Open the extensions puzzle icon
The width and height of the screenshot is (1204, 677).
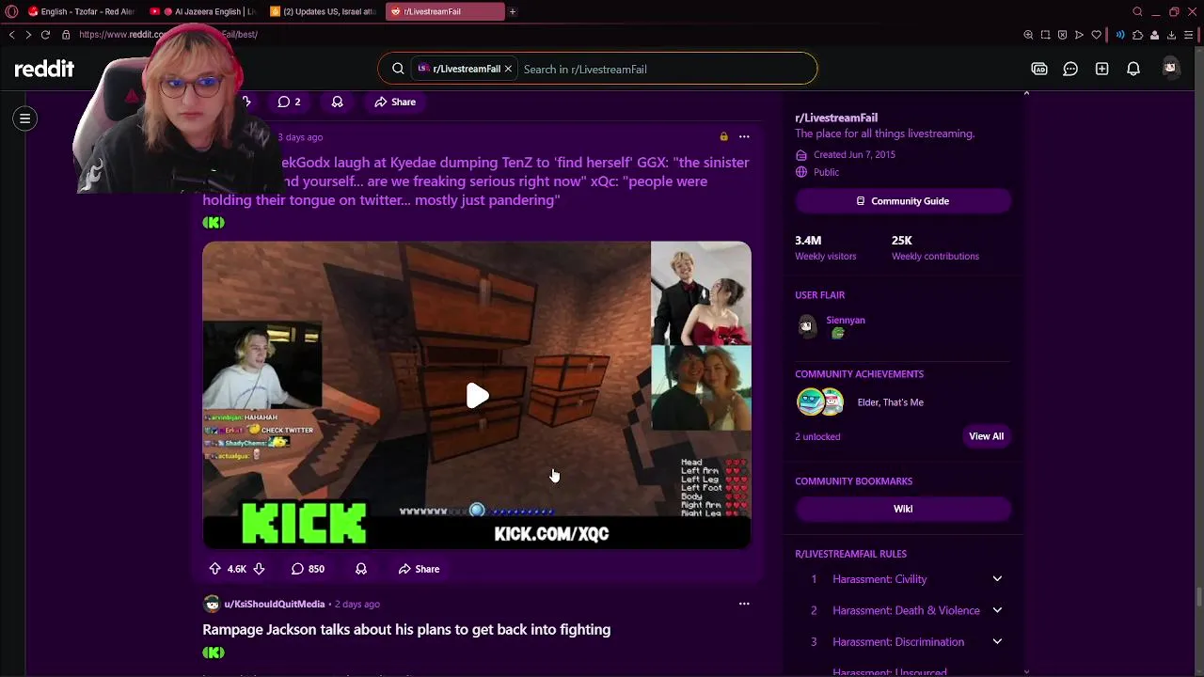tap(1137, 35)
